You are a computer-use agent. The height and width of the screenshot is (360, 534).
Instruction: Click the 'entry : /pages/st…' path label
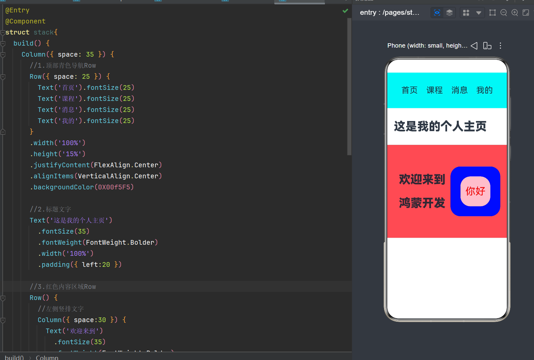point(389,12)
